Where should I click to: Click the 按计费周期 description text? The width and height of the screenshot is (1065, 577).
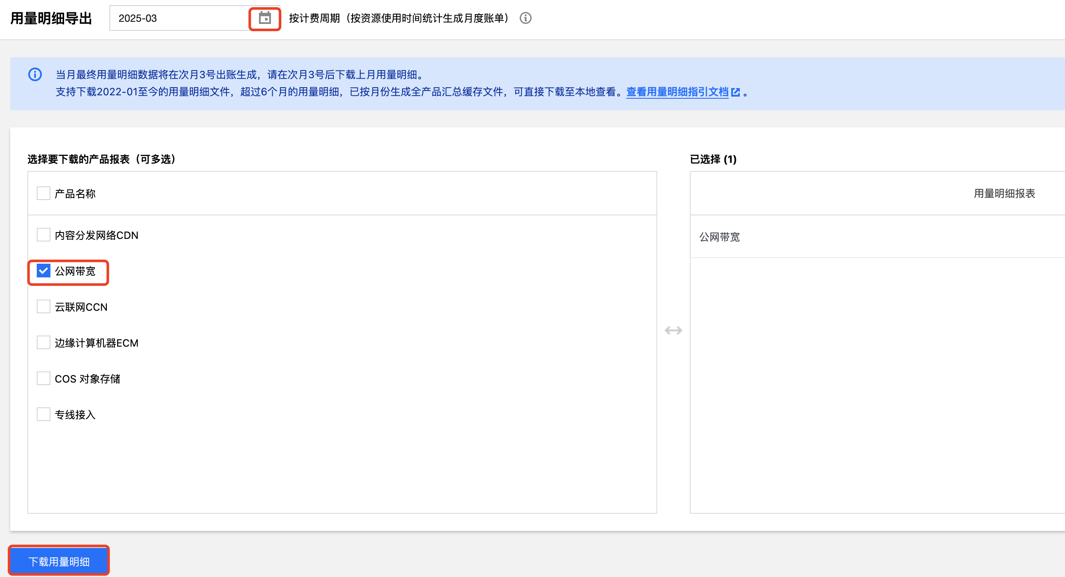[399, 18]
